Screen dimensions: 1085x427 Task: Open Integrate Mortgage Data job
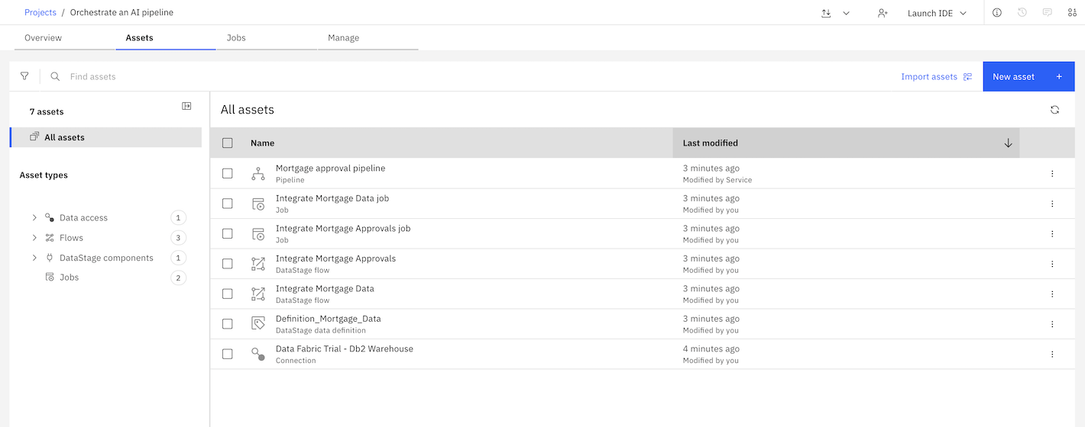point(332,198)
